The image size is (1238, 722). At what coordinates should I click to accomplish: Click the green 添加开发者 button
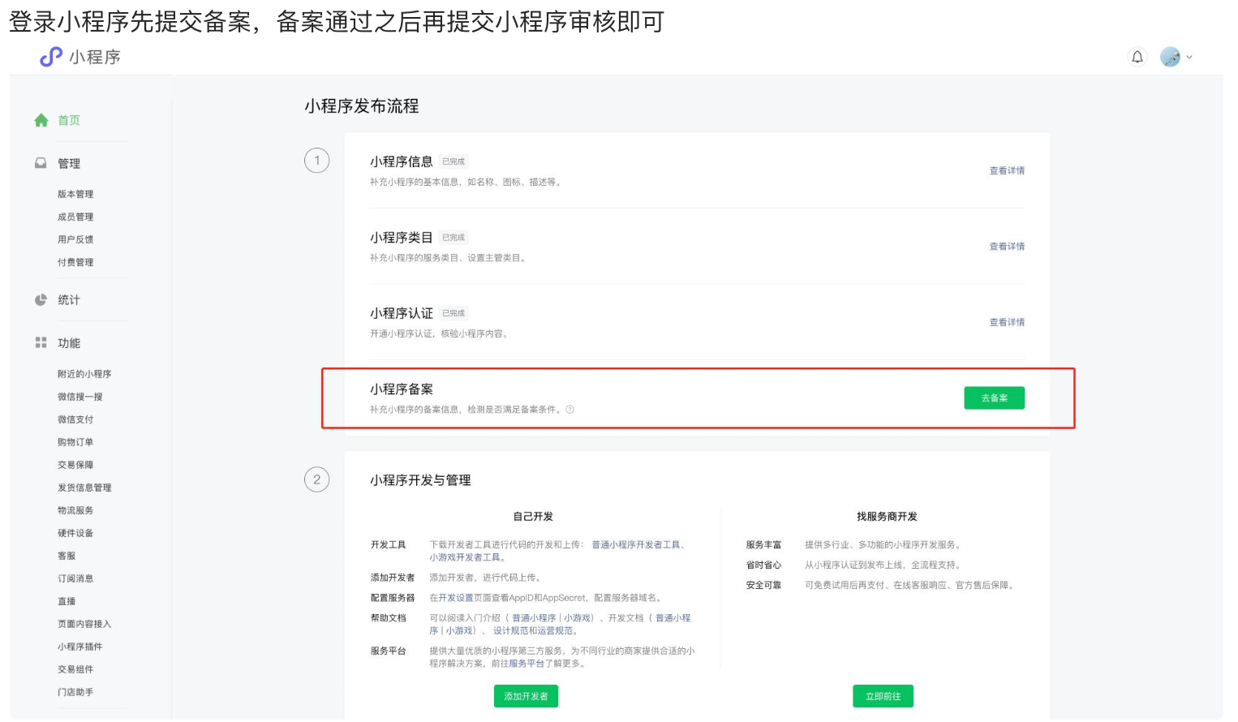tap(526, 696)
